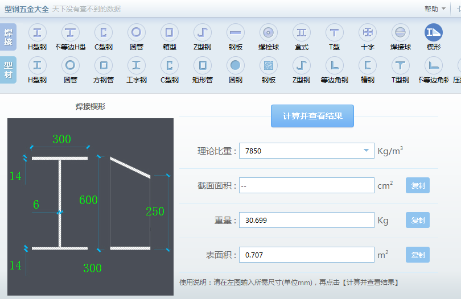Image resolution: width=461 pixels, height=299 pixels.
Task: Select 不等边角钢 icon
Action: coord(434,65)
